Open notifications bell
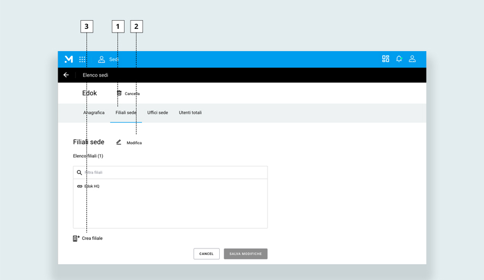The image size is (484, 280). click(x=399, y=59)
